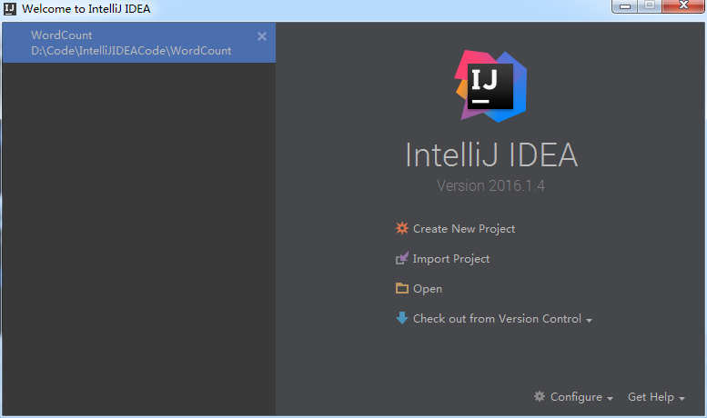The image size is (707, 418).
Task: Click the Open link
Action: tap(428, 289)
